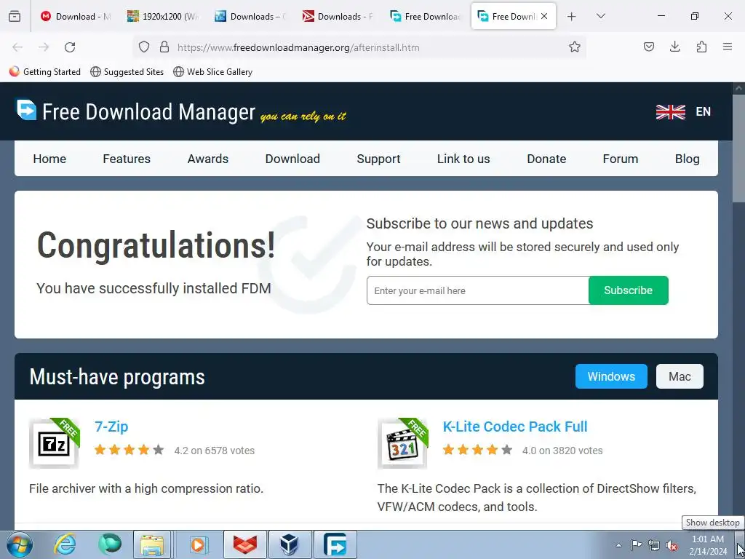Focus the e-mail input field
Image resolution: width=745 pixels, height=559 pixels.
click(x=477, y=290)
